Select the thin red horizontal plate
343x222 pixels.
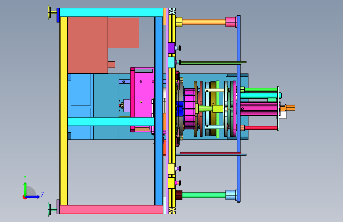coord(210,153)
